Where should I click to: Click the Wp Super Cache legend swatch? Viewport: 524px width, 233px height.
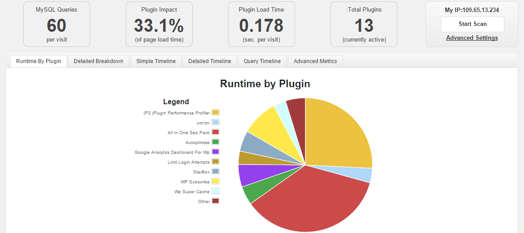216,191
